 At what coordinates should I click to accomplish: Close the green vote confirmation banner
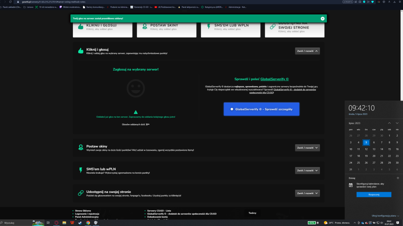(322, 19)
